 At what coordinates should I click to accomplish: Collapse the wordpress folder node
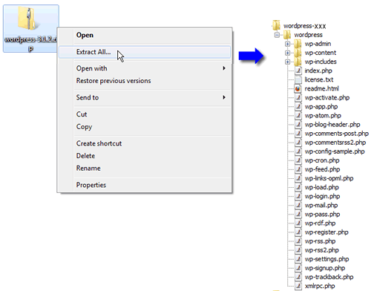click(x=277, y=35)
